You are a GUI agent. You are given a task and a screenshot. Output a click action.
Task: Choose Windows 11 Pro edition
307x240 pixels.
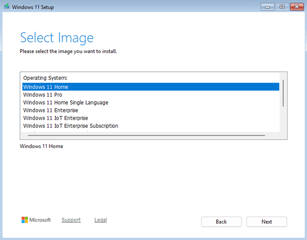click(x=43, y=95)
